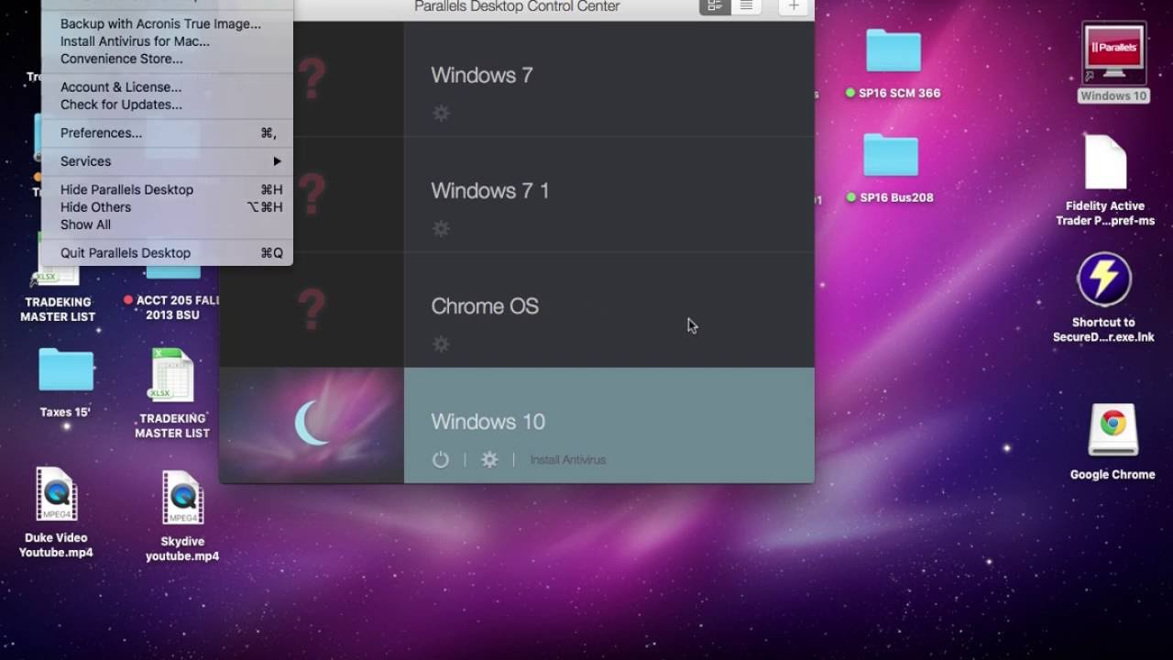Viewport: 1173px width, 660px height.
Task: Select Google Chrome disk icon on desktop
Action: 1113,430
